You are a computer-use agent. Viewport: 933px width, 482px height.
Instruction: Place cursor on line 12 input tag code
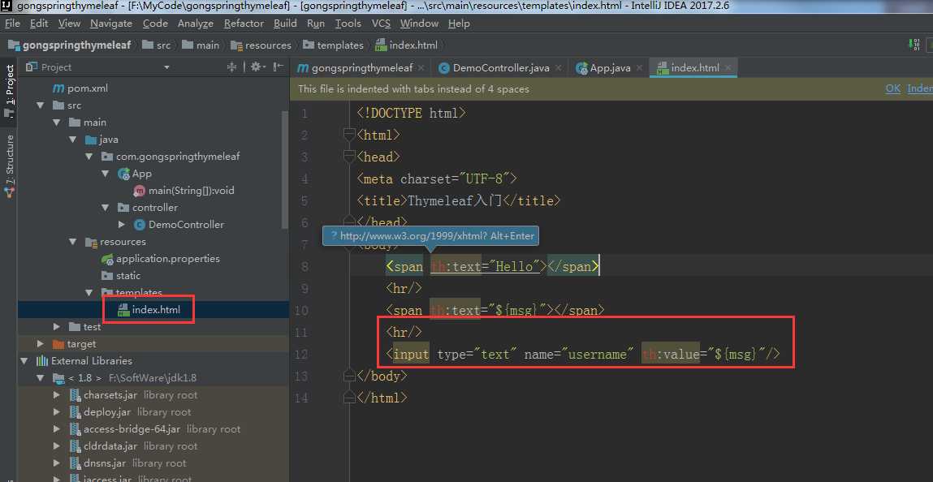583,355
